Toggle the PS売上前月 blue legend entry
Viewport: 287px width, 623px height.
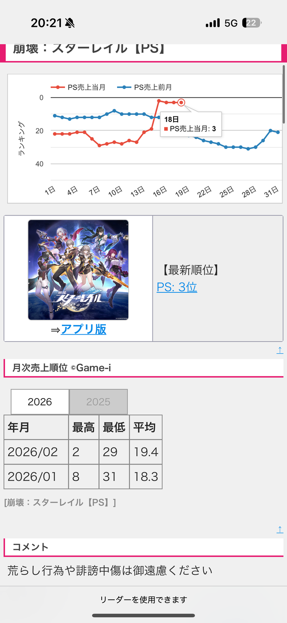(144, 87)
